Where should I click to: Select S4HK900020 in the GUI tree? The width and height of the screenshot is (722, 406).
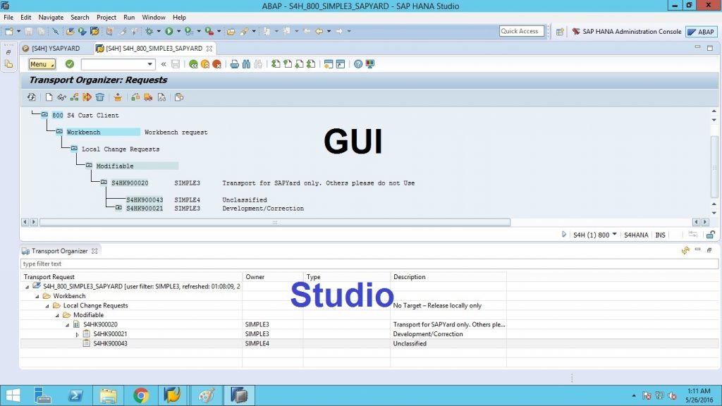130,183
